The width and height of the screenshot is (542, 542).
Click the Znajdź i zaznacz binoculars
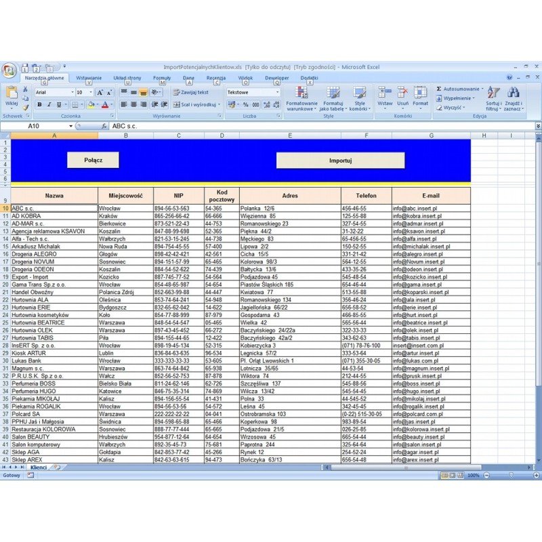[513, 97]
